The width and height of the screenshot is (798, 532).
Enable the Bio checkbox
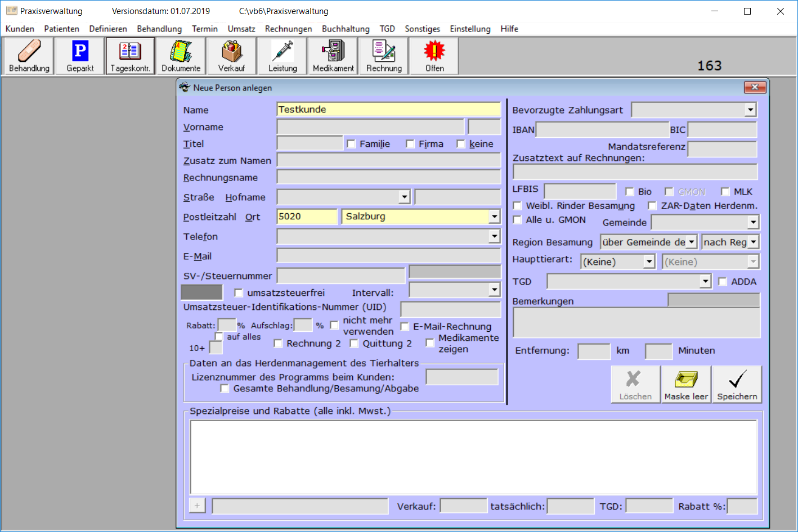click(630, 192)
